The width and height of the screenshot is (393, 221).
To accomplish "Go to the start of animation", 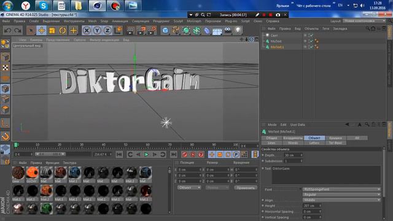I will (119, 154).
